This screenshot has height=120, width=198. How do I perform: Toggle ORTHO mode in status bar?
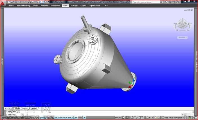tap(43, 117)
